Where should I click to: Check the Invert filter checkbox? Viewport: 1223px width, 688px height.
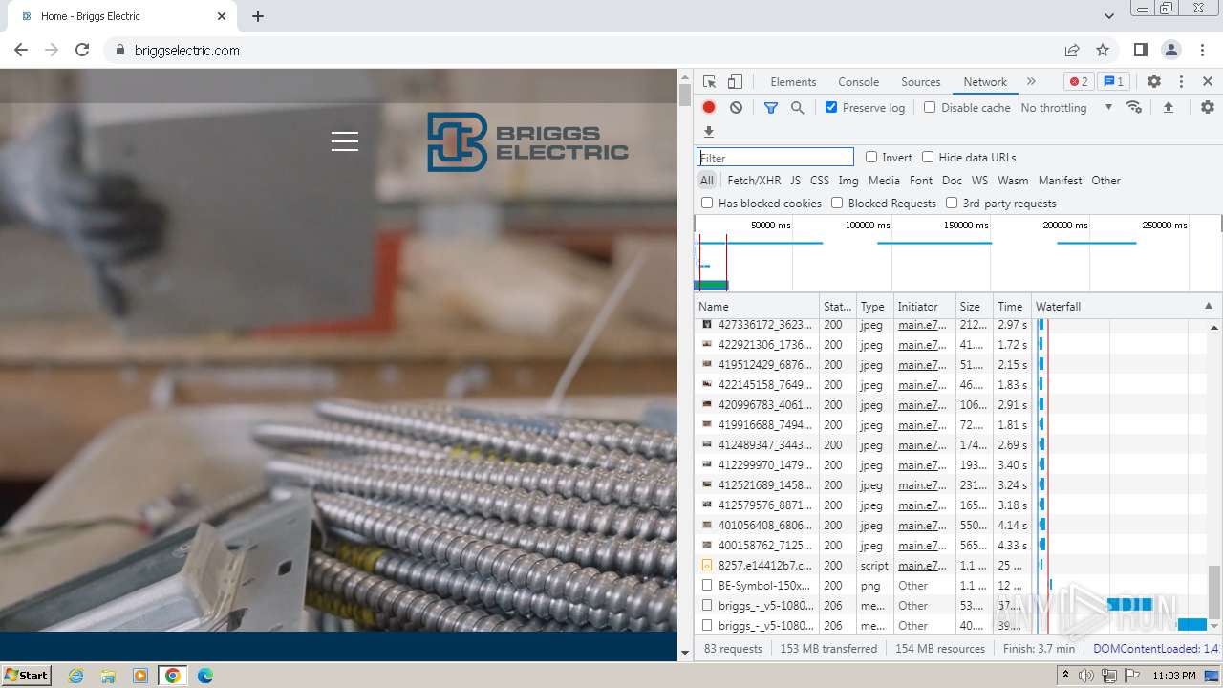[x=871, y=157]
